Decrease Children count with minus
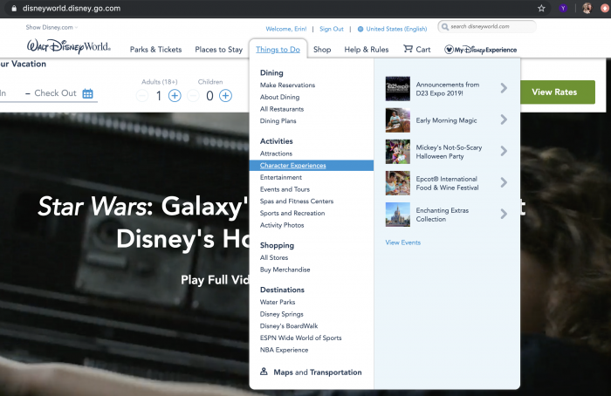611x396 pixels. 193,95
